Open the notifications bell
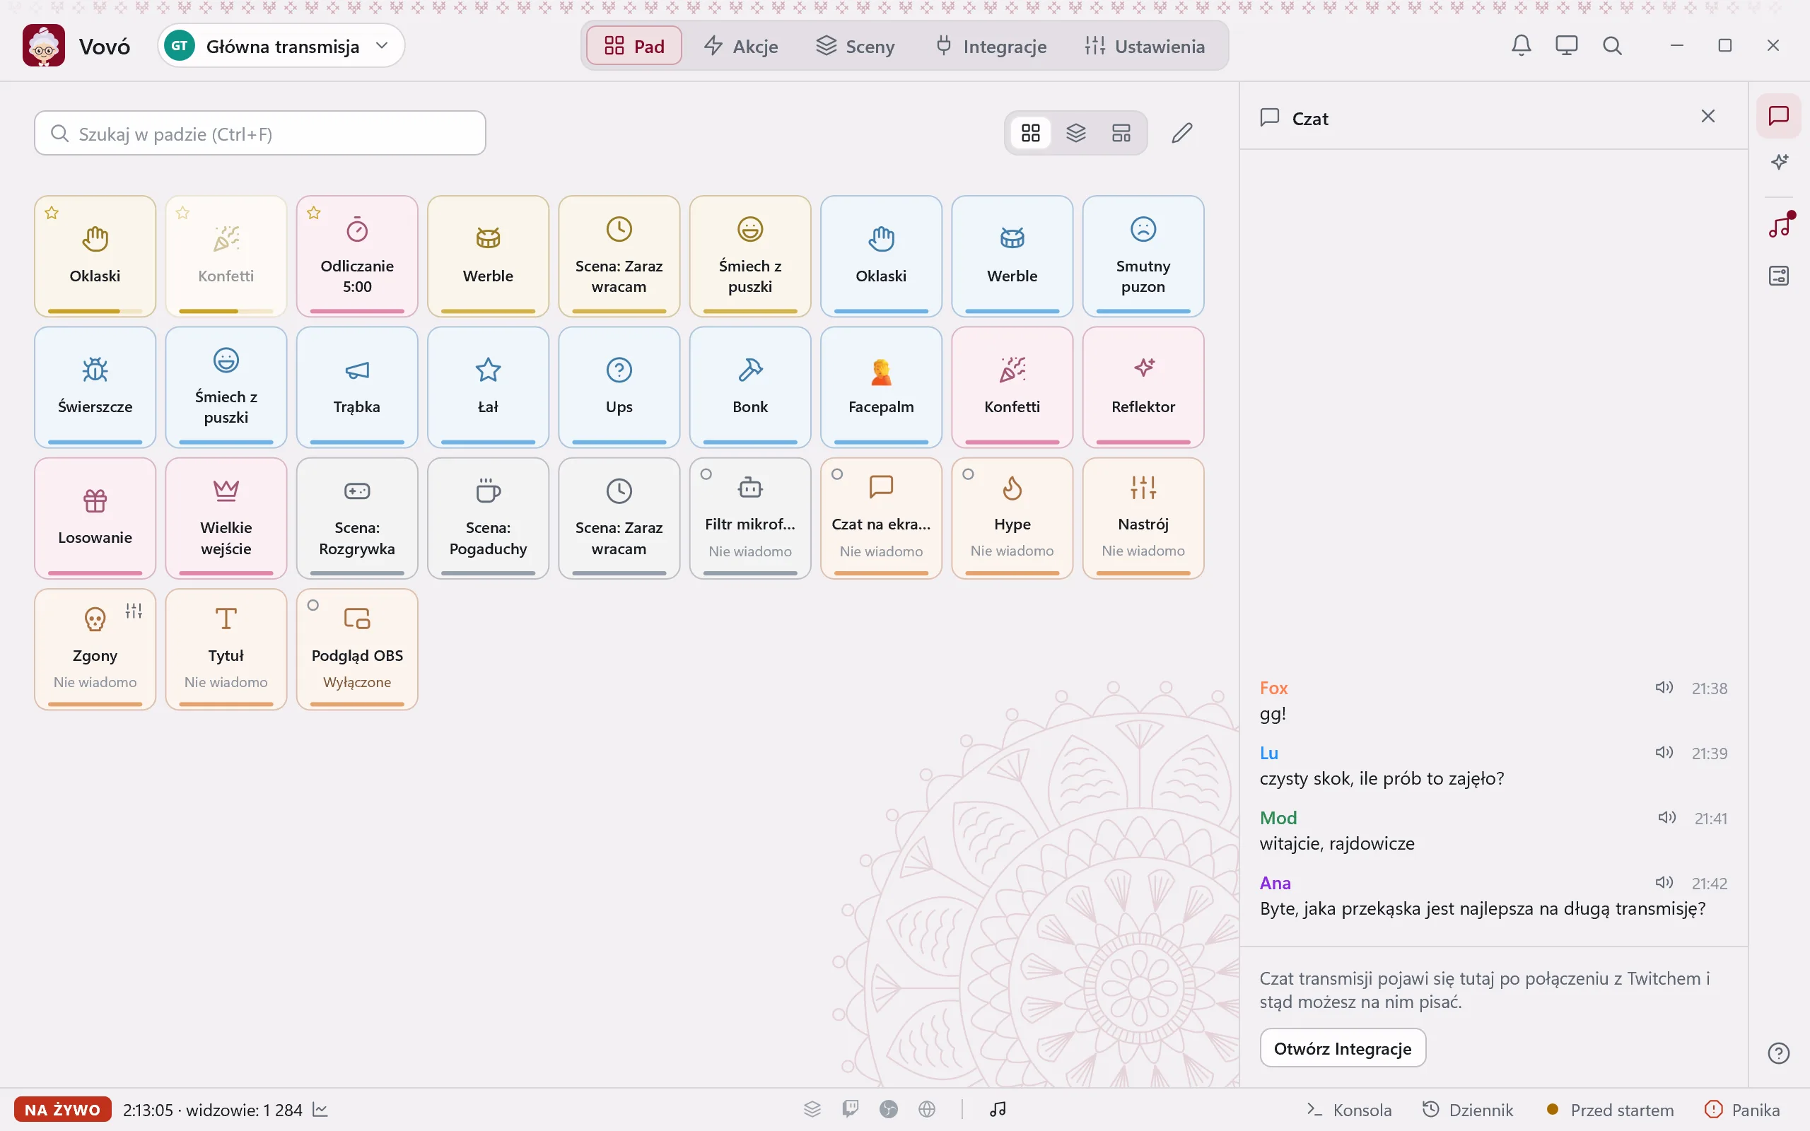Viewport: 1810px width, 1131px height. pos(1522,46)
